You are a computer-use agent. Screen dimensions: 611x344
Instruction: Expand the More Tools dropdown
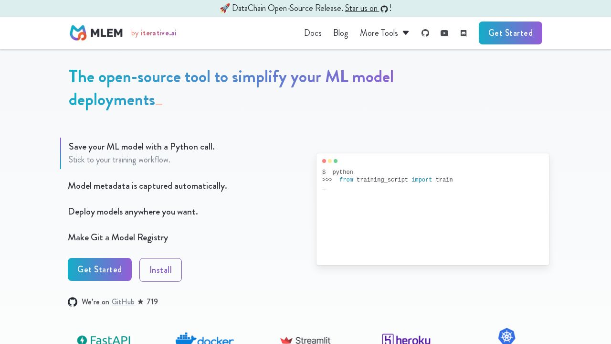pyautogui.click(x=384, y=33)
